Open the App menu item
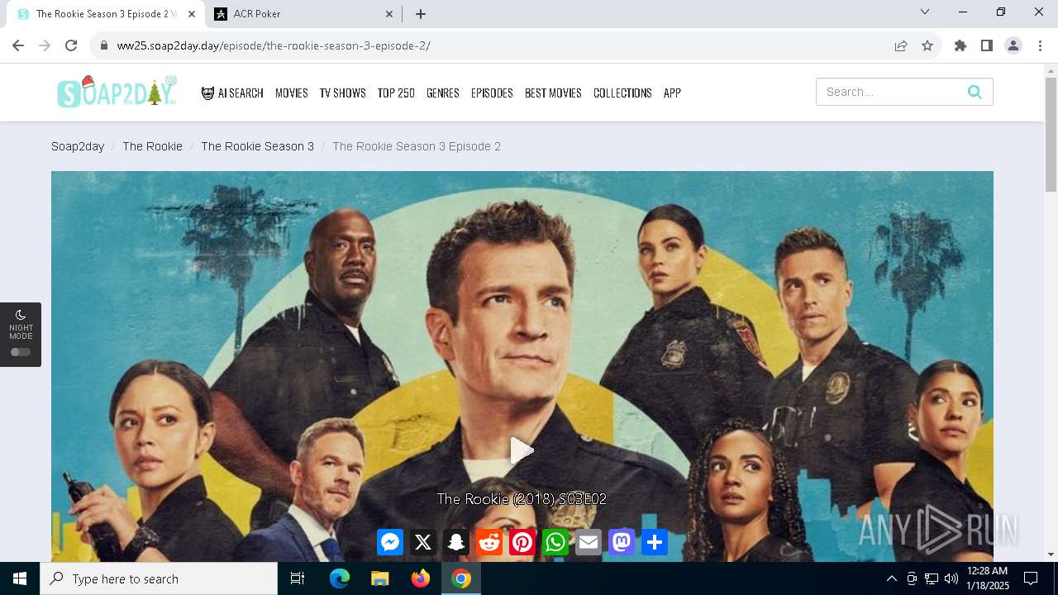Screen dimensions: 1058x595 coord(672,93)
